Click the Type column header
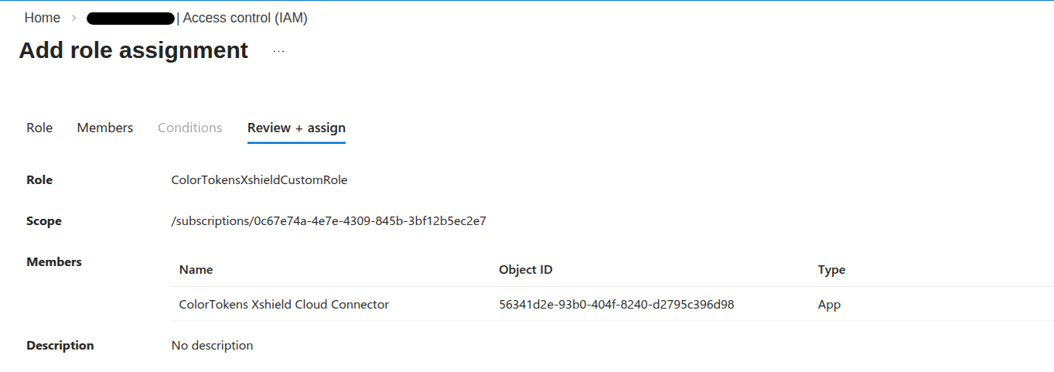Viewport: 1054px width, 372px height. coord(831,270)
